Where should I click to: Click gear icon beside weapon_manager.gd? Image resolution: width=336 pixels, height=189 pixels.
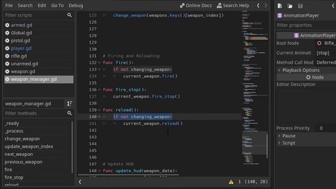(7, 79)
